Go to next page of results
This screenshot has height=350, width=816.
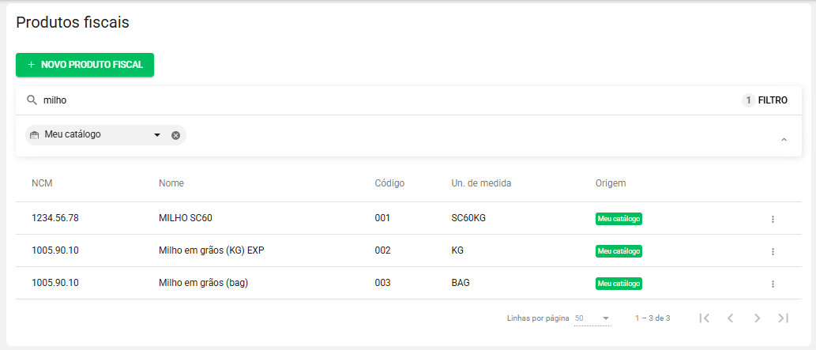point(757,318)
